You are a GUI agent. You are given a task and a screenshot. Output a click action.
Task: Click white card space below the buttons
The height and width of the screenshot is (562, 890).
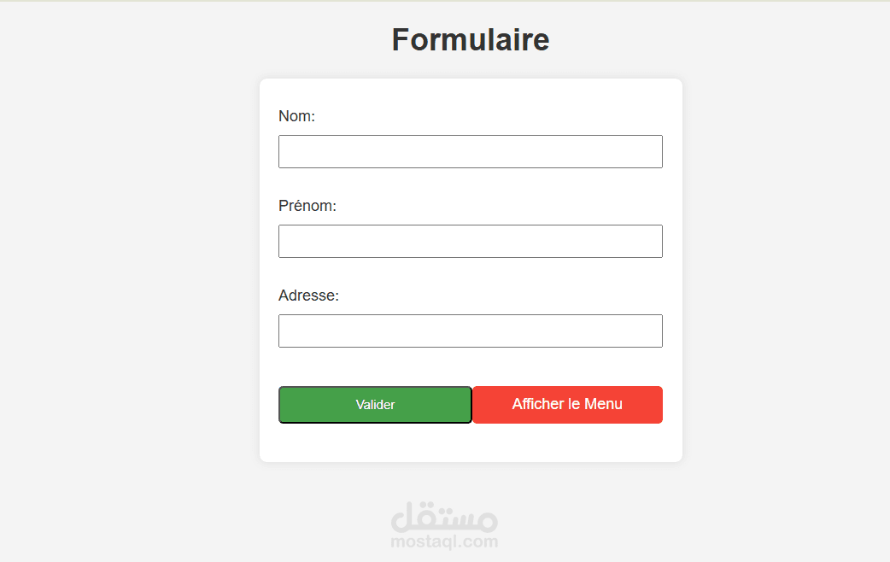click(470, 444)
